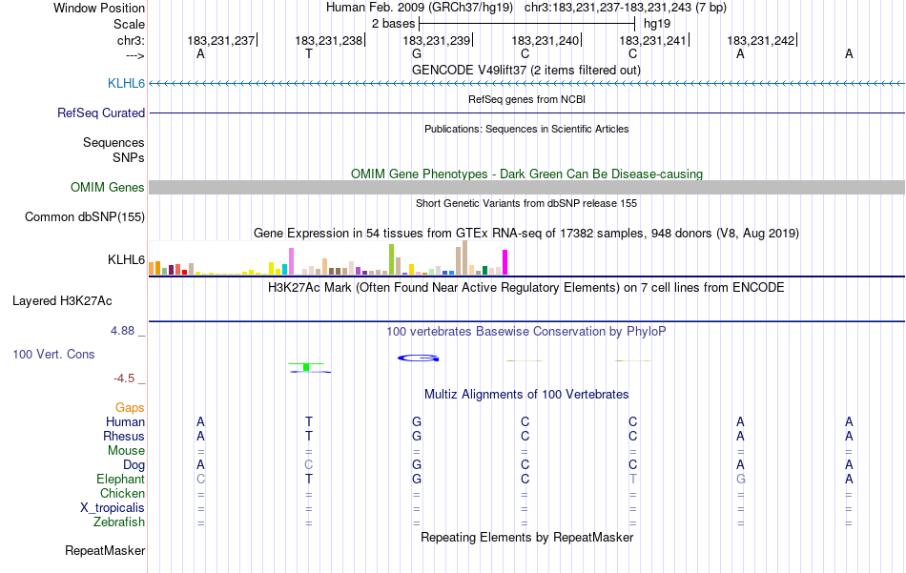Viewport: 906px width, 573px height.
Task: Click the GTEx Gene Expression track title
Action: click(x=526, y=233)
